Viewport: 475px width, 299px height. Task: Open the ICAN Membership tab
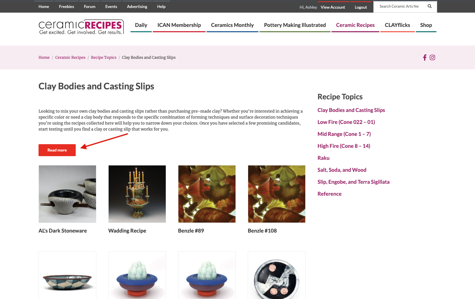point(179,25)
